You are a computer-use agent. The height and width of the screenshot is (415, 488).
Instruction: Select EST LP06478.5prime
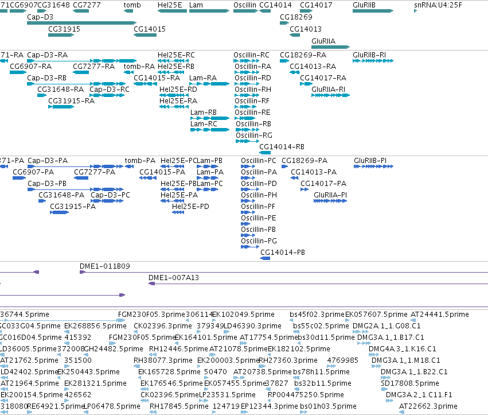click(86, 412)
